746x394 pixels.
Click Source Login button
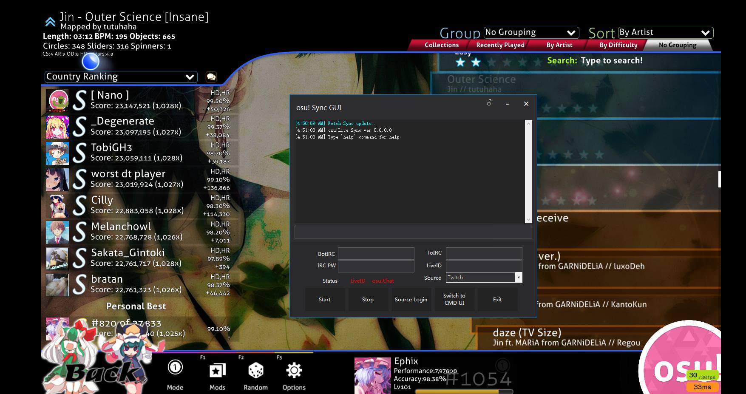coord(411,300)
